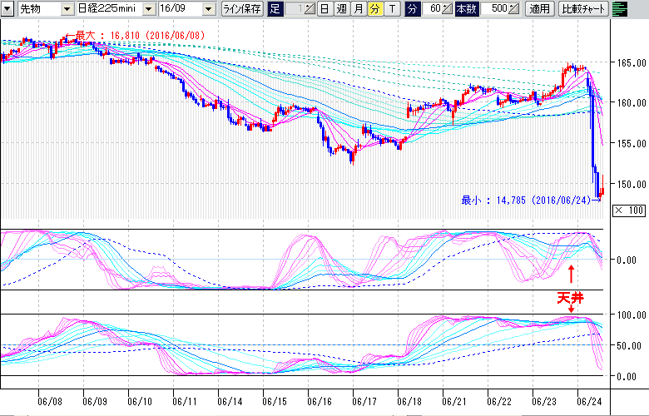Screen dimensions: 649x416
Task: Click the ライン保存 button
Action: pyautogui.click(x=243, y=8)
